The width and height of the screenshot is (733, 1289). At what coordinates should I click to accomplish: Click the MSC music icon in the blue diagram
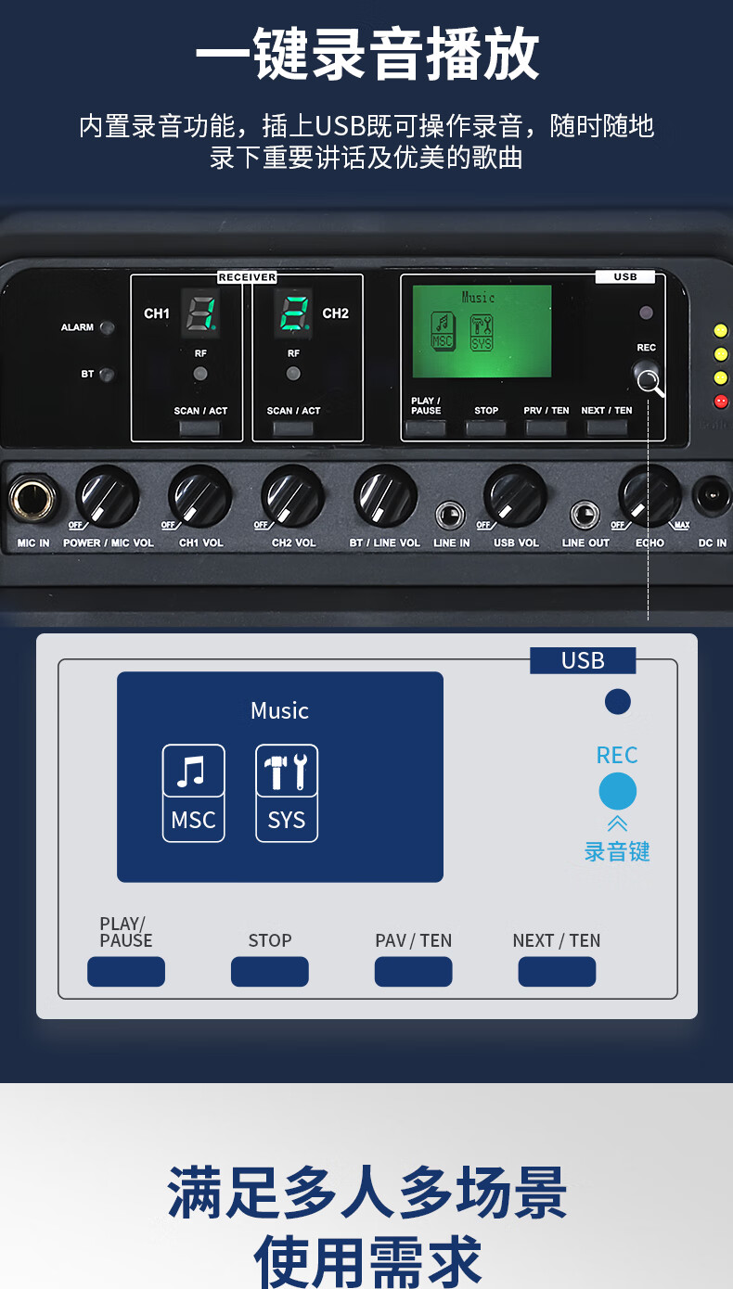193,792
